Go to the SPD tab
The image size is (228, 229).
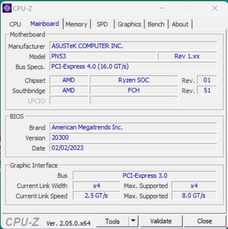[102, 25]
